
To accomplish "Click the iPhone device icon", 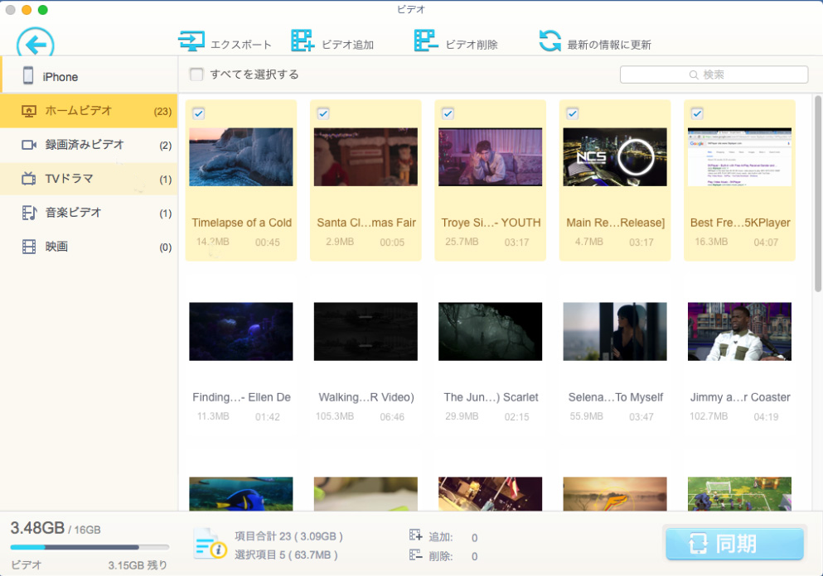I will [28, 76].
